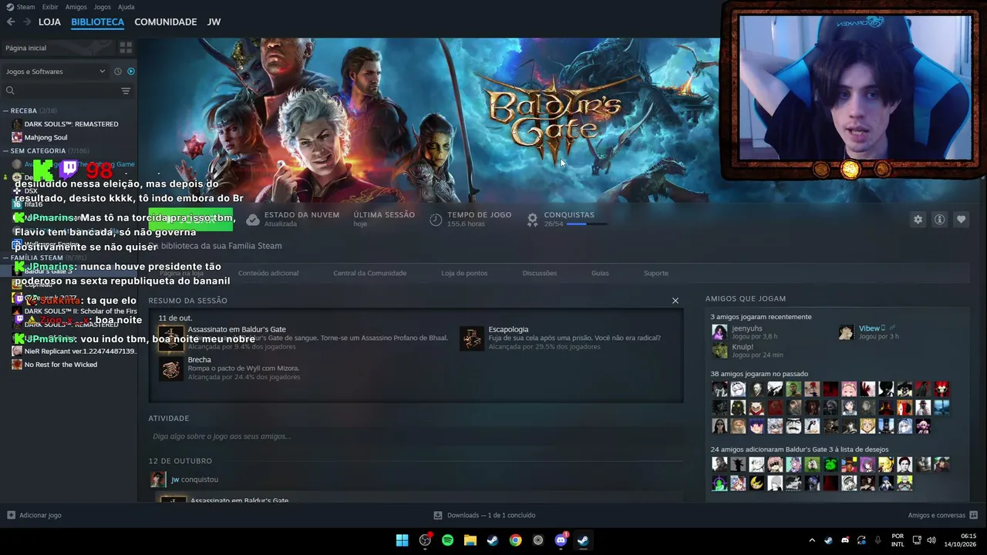Viewport: 987px width, 555px height.
Task: Open the Windows Start menu
Action: point(403,540)
